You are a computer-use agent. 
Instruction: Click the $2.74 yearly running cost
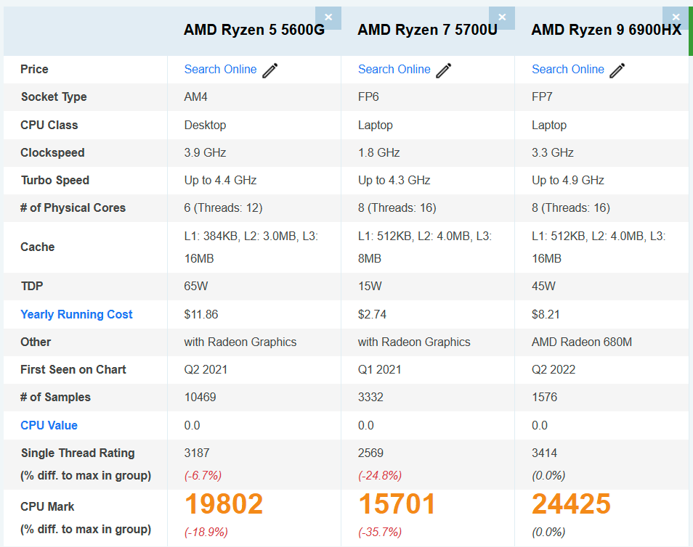[x=372, y=314]
